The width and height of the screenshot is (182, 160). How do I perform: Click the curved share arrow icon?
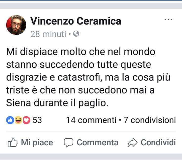[132, 143]
